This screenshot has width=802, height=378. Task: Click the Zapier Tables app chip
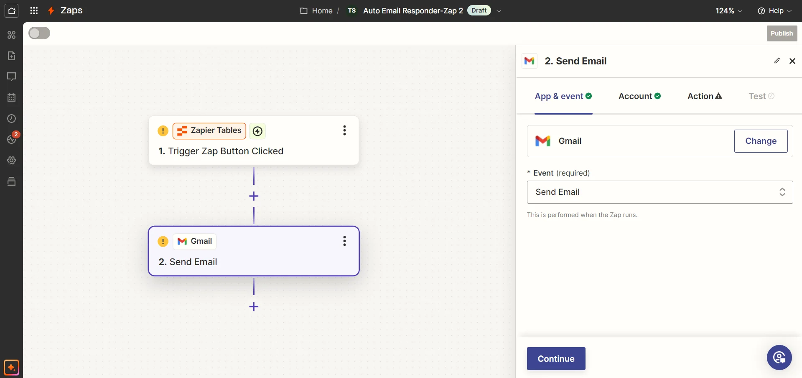click(209, 131)
